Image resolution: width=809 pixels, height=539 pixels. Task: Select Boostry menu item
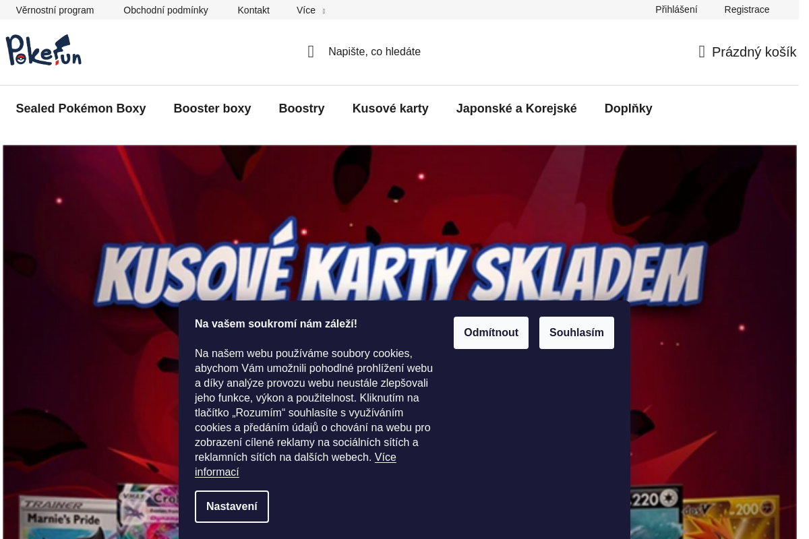click(301, 108)
